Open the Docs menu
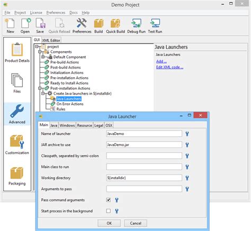This screenshot has height=231, width=251. click(74, 13)
